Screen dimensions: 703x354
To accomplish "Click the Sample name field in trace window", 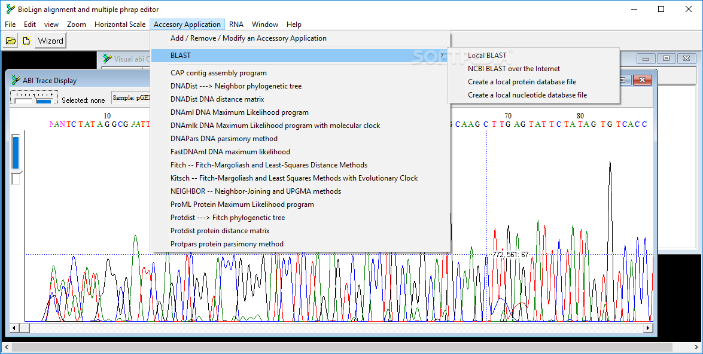I will [x=130, y=97].
